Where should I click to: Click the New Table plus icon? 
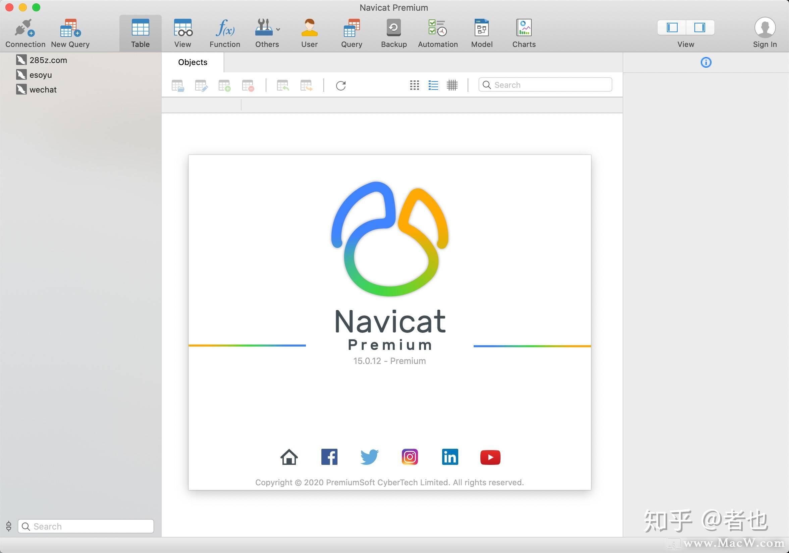pos(224,85)
